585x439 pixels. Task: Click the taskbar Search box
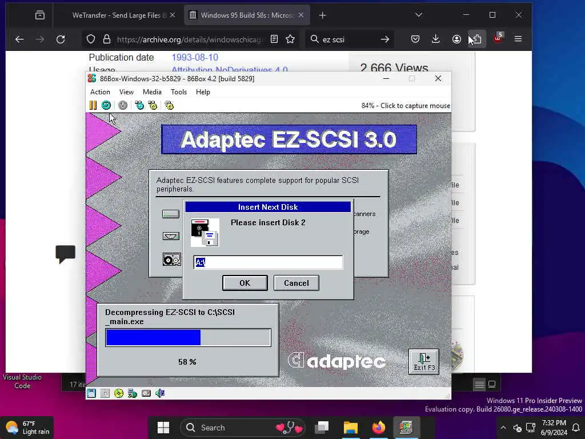pos(242,428)
